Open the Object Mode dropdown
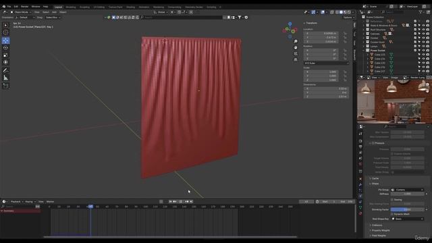 [21, 12]
